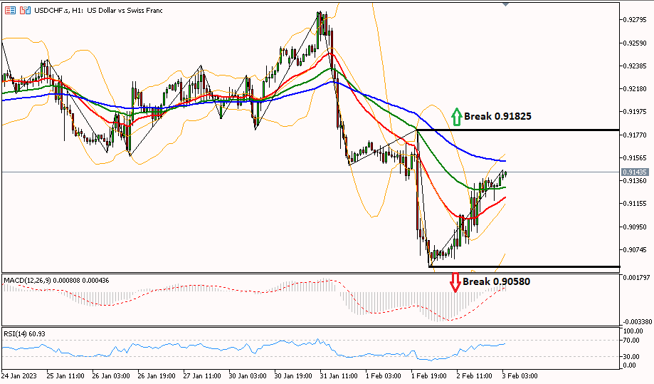654x384 pixels.
Task: Click time axis label 1 Feb 19:00
Action: pyautogui.click(x=429, y=375)
